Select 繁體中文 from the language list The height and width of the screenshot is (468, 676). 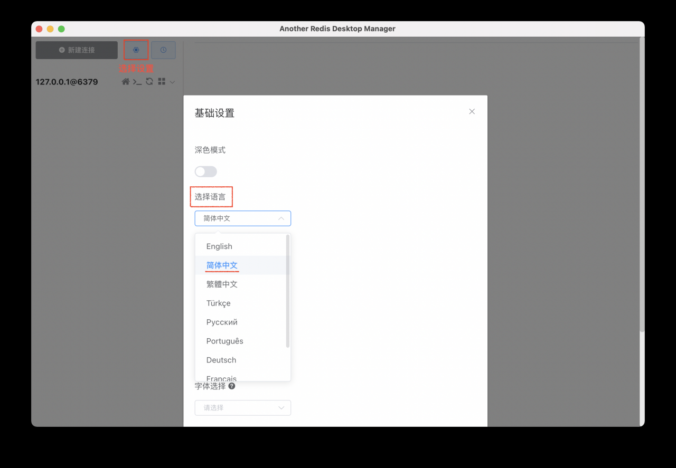221,284
